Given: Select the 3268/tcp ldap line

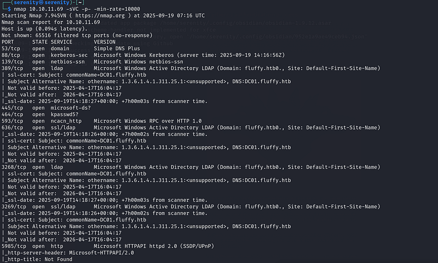Looking at the screenshot, I should pyautogui.click(x=191, y=167).
